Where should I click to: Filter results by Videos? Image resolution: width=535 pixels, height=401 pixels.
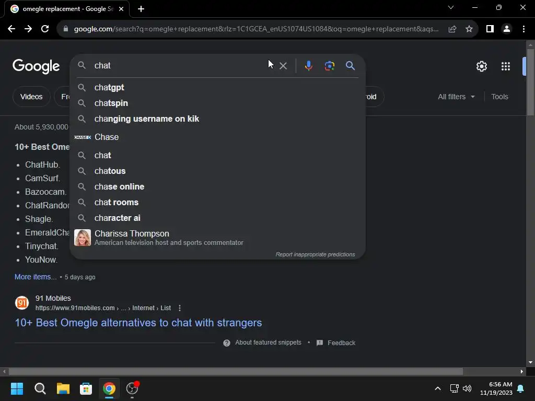[x=31, y=97]
